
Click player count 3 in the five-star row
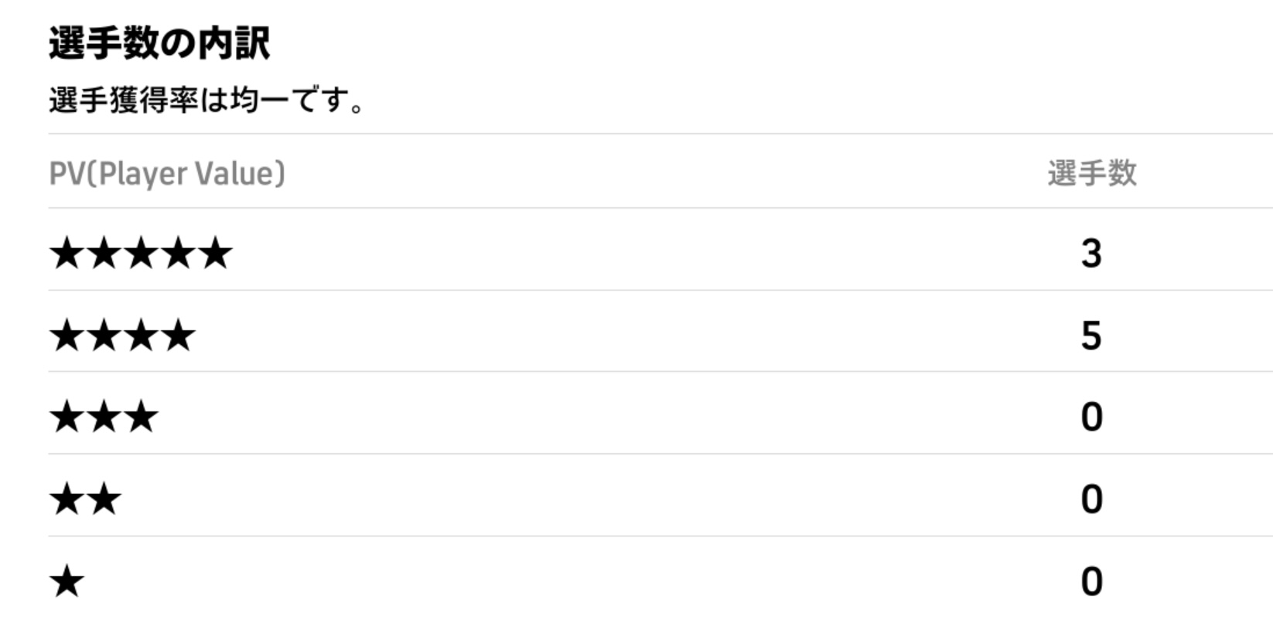[1091, 254]
